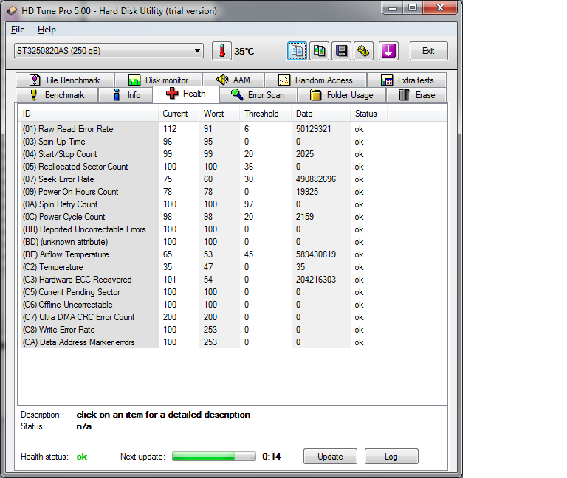Click the data value 589430819
Viewport: 567px width, 478px height.
[316, 254]
